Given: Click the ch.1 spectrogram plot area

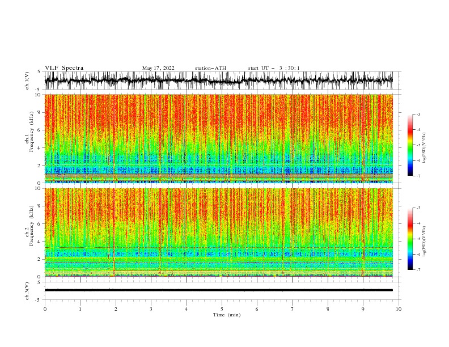Looking at the screenshot, I should (219, 138).
